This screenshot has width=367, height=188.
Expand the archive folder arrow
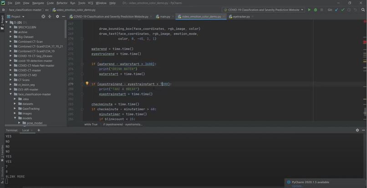pyautogui.click(x=10, y=32)
